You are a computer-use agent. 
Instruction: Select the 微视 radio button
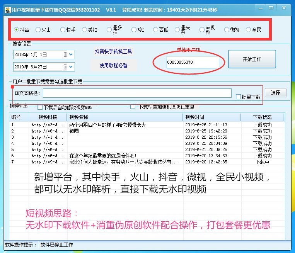tap(227, 30)
